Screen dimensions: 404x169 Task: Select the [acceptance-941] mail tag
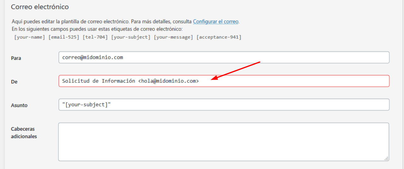(219, 37)
